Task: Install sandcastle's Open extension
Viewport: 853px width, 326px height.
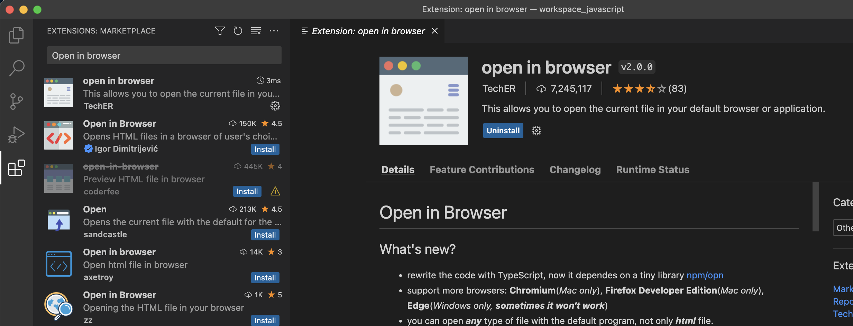Action: [x=265, y=235]
